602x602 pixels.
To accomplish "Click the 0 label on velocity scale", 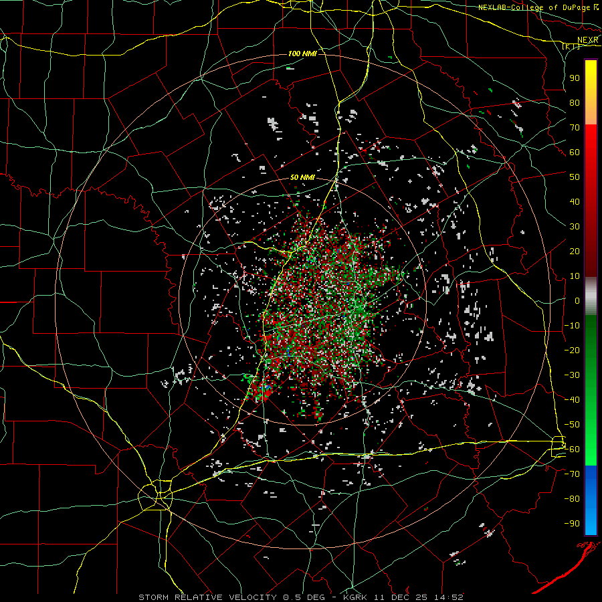I will [577, 301].
